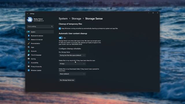
Task: Select the Gaming controller icon
Action: tap(29, 59)
